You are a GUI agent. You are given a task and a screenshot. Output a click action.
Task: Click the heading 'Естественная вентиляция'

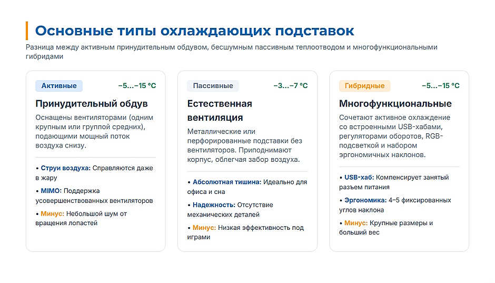[x=220, y=111]
